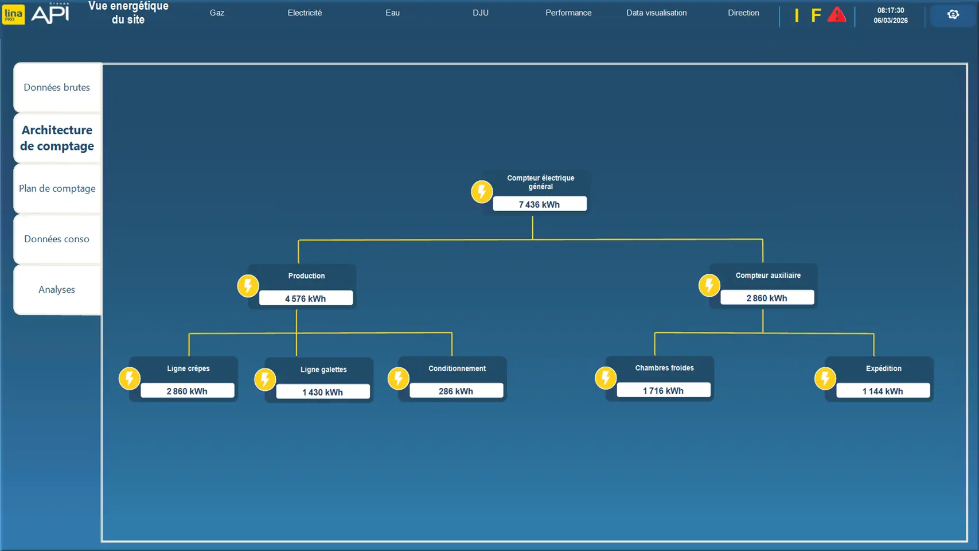Open the Données brutes tab

pyautogui.click(x=57, y=87)
